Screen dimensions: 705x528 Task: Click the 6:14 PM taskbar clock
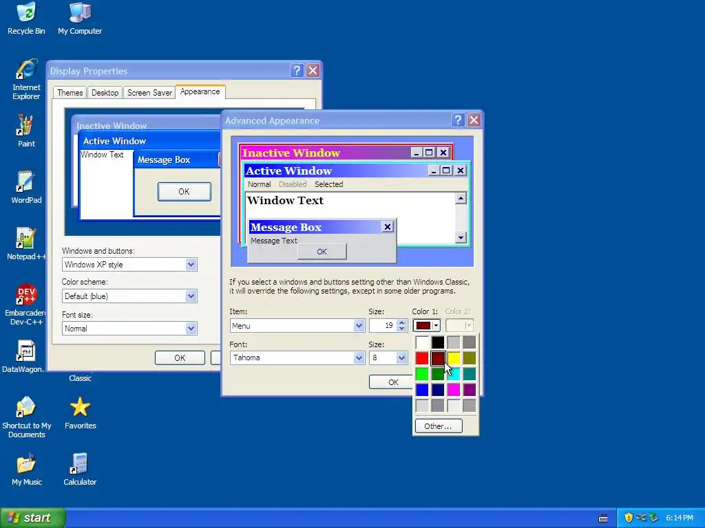pos(680,518)
